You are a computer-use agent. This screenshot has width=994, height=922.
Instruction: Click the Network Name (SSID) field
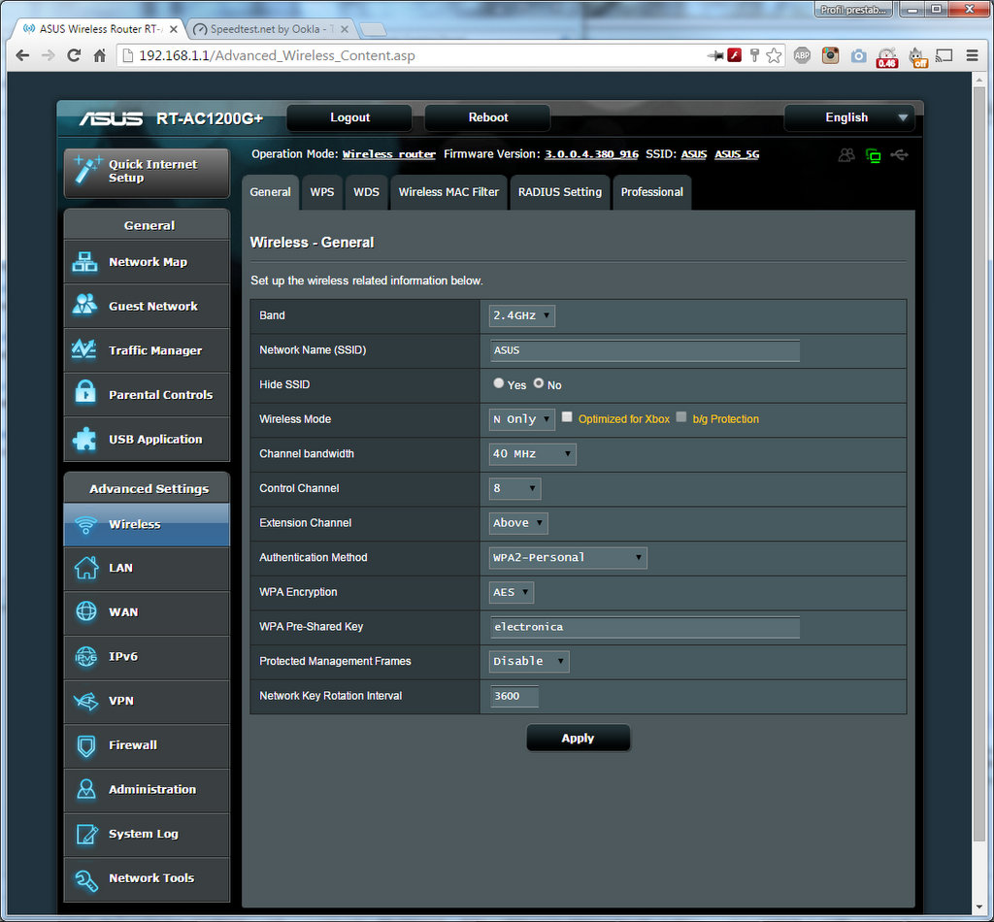[645, 350]
